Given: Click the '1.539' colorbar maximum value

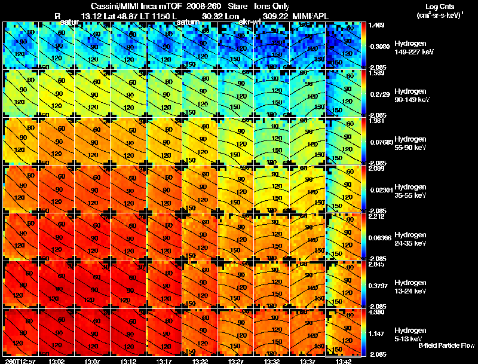Looking at the screenshot, I should click(x=376, y=73).
